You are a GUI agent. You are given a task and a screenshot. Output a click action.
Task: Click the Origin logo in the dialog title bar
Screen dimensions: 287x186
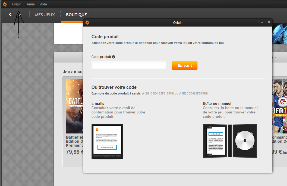coord(87,23)
